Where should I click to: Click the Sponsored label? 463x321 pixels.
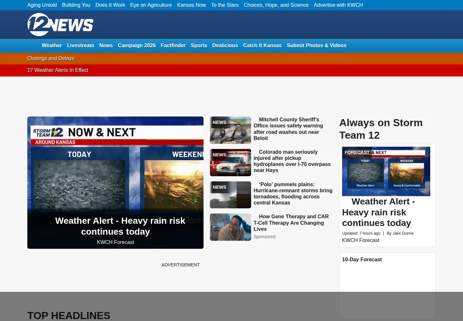[265, 237]
